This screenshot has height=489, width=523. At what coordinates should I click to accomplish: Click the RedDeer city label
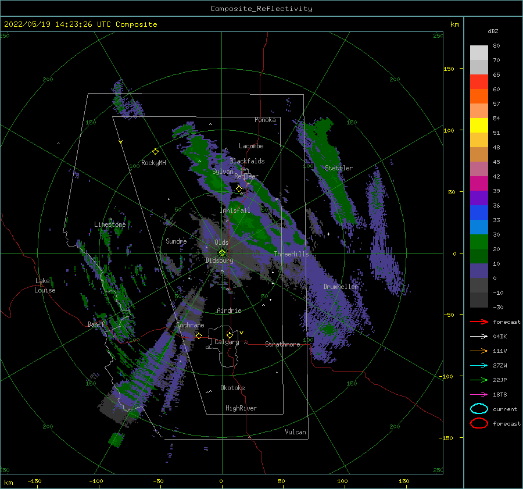pyautogui.click(x=246, y=176)
